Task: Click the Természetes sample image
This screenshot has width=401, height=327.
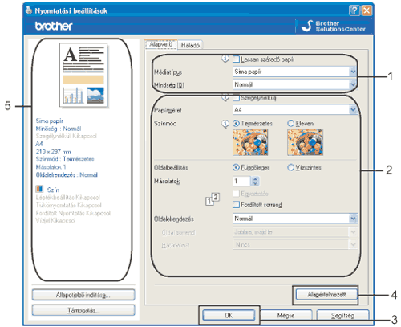Action: pos(250,142)
